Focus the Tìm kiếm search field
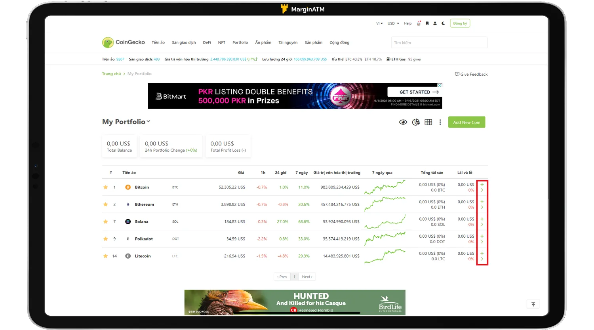The image size is (594, 330). point(439,42)
